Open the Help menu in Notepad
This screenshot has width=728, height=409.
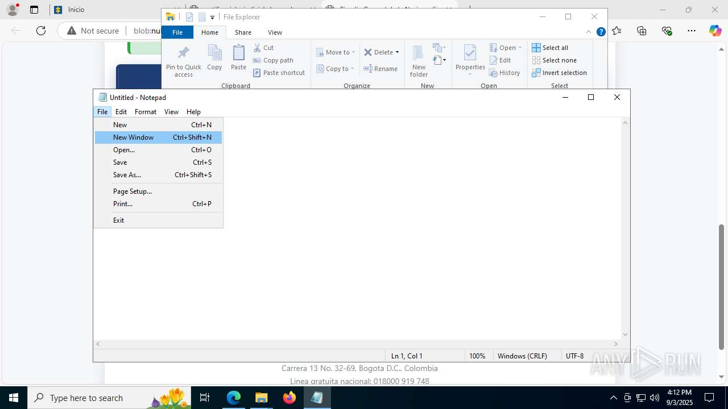tap(193, 112)
